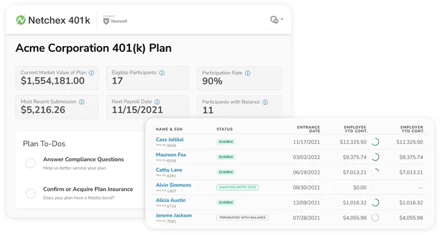
Task: Open Cathy Lane participant record
Action: pyautogui.click(x=169, y=170)
